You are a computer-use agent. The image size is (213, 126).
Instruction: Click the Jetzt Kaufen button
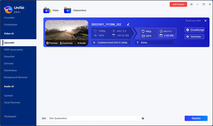tap(178, 4)
